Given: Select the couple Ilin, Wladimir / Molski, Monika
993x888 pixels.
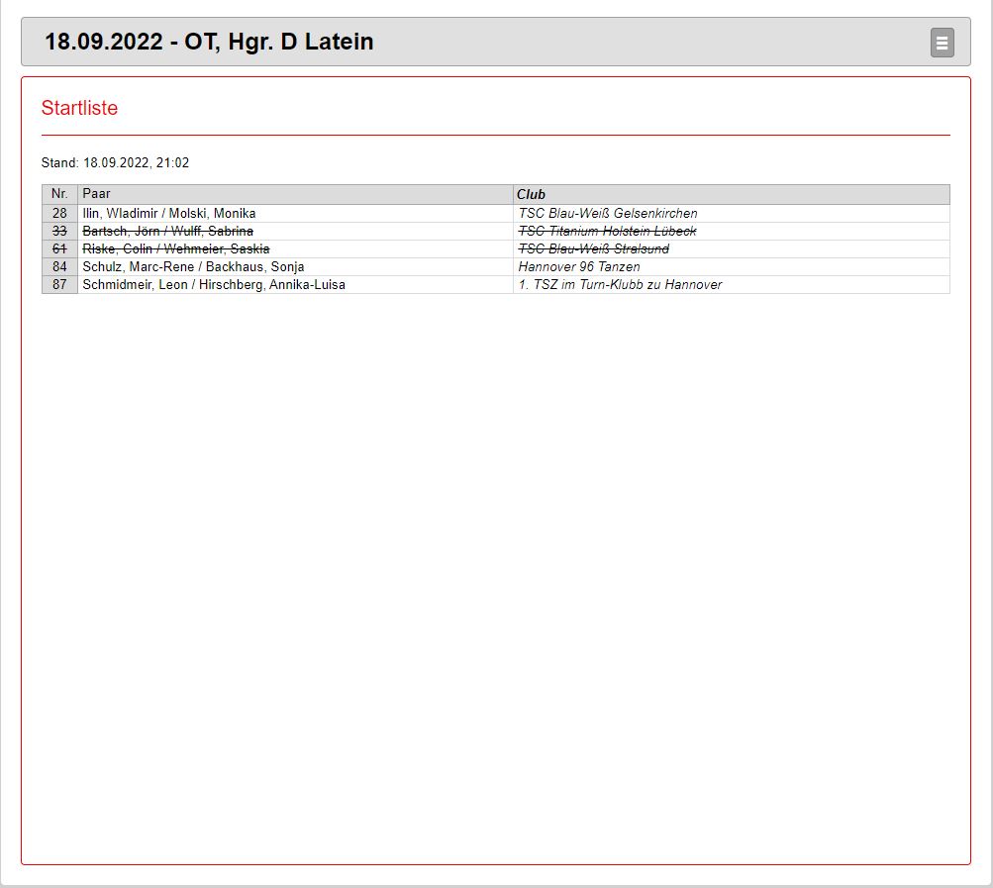Looking at the screenshot, I should pyautogui.click(x=169, y=213).
